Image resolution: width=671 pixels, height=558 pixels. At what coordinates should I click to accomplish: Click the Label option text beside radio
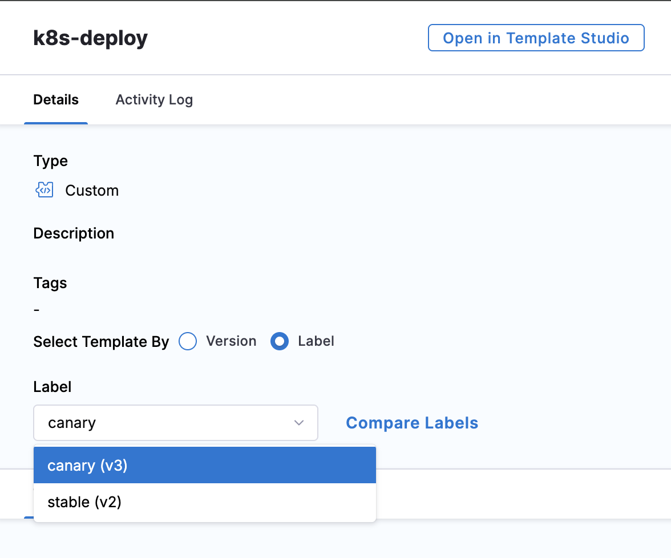pyautogui.click(x=316, y=341)
